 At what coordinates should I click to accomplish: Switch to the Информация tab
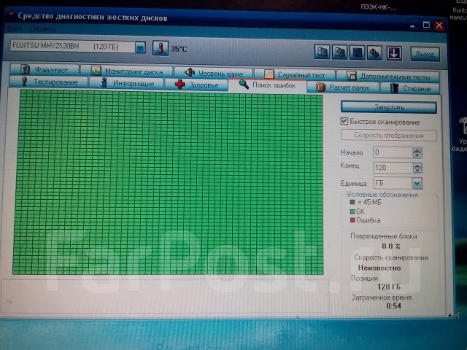(x=126, y=83)
